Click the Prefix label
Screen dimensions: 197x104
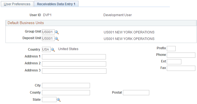(x=161, y=48)
